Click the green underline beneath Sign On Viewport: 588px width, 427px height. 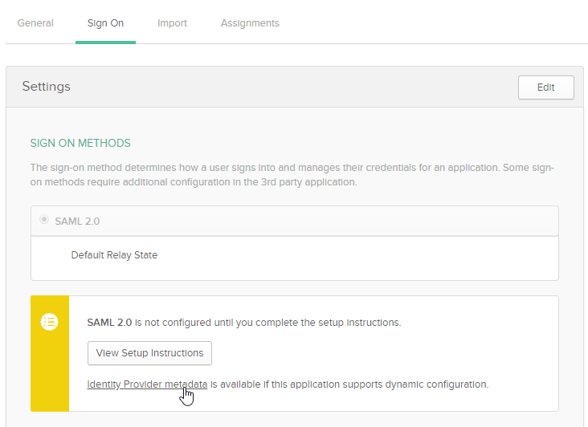coord(105,43)
